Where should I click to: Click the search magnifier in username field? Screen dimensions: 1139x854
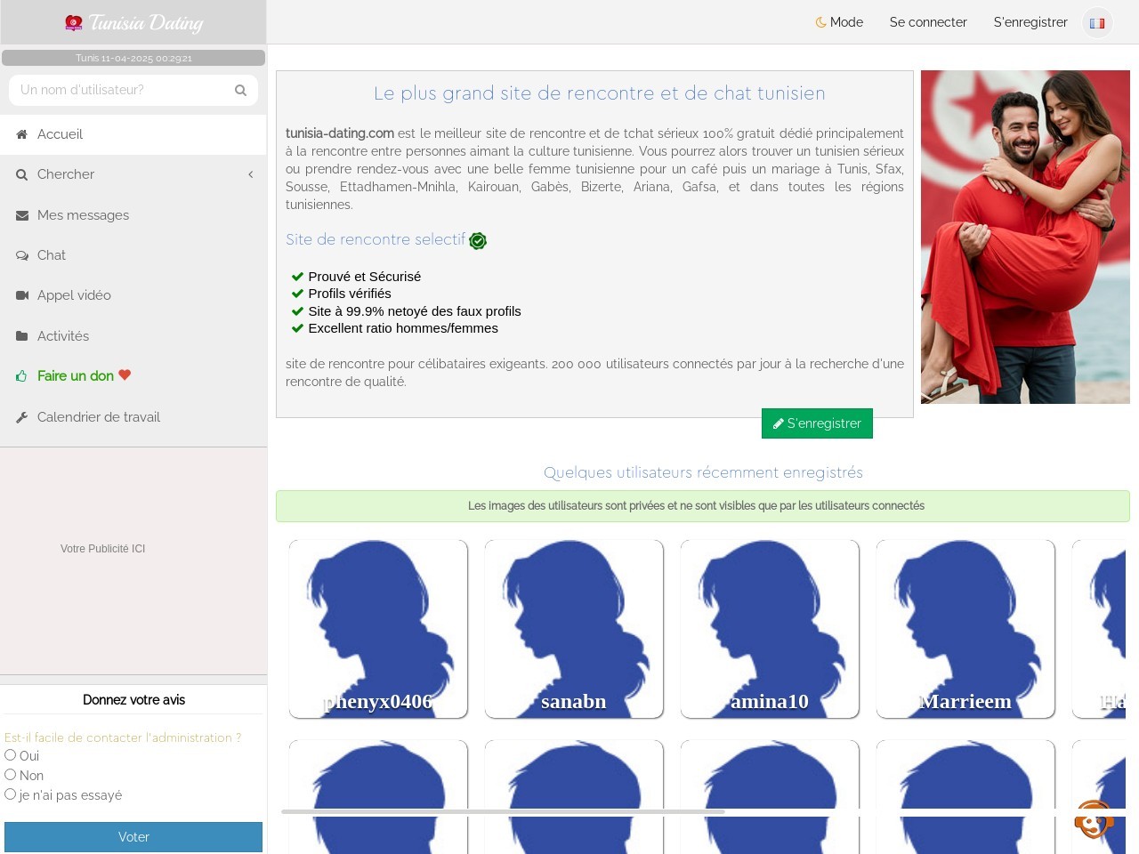(x=240, y=90)
